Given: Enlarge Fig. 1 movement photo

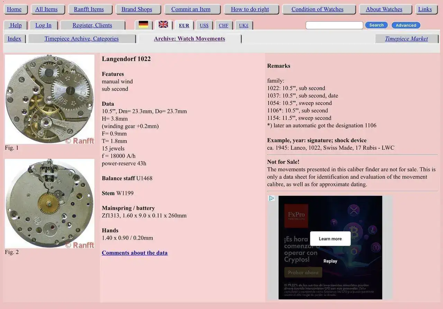Looking at the screenshot, I should pos(49,99).
